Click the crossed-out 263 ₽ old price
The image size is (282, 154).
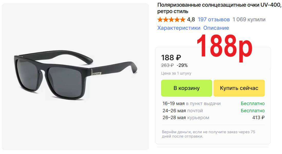pos(168,65)
